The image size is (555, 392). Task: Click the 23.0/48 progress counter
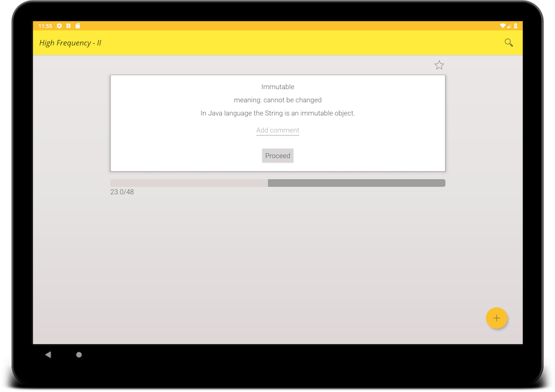tap(122, 193)
